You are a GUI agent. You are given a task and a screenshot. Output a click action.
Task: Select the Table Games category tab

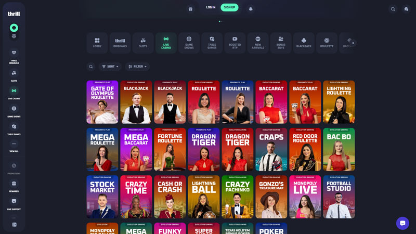click(212, 43)
